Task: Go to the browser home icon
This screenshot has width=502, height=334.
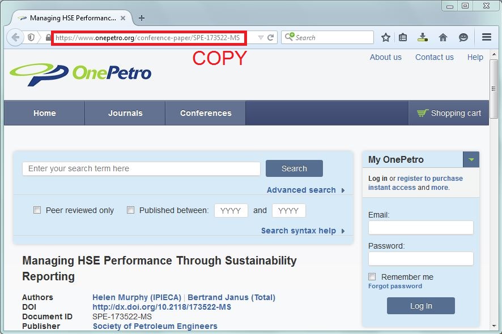Action: [x=443, y=37]
